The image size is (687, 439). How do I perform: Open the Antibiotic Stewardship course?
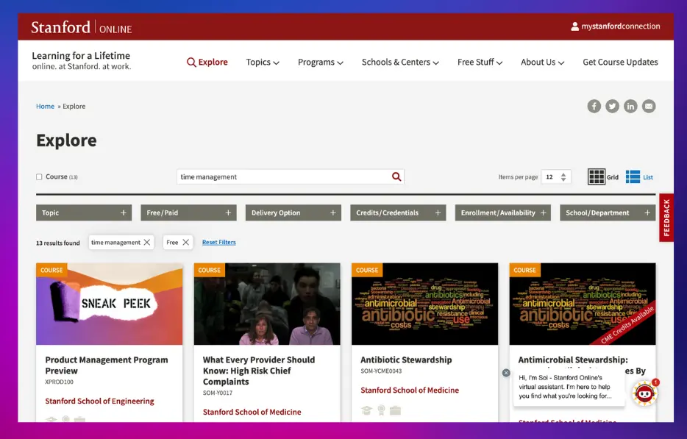406,360
